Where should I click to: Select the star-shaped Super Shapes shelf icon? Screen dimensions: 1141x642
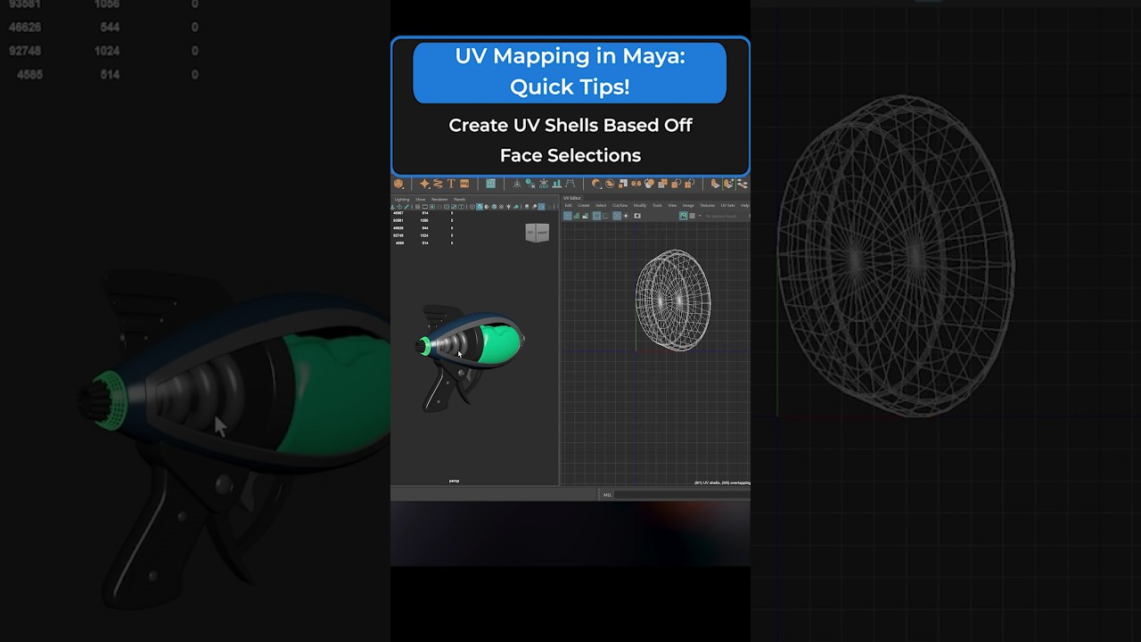(x=424, y=184)
